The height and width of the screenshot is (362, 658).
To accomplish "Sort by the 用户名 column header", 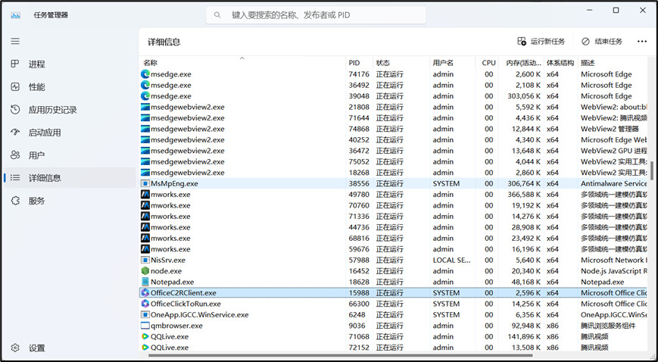I will [453, 63].
